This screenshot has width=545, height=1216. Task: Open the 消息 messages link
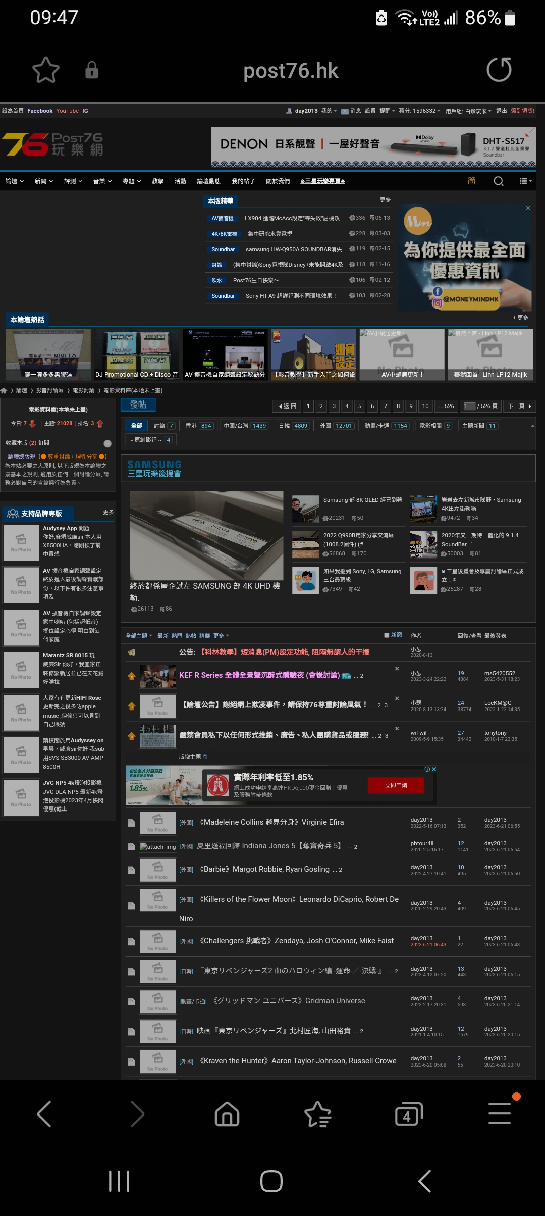[x=351, y=111]
